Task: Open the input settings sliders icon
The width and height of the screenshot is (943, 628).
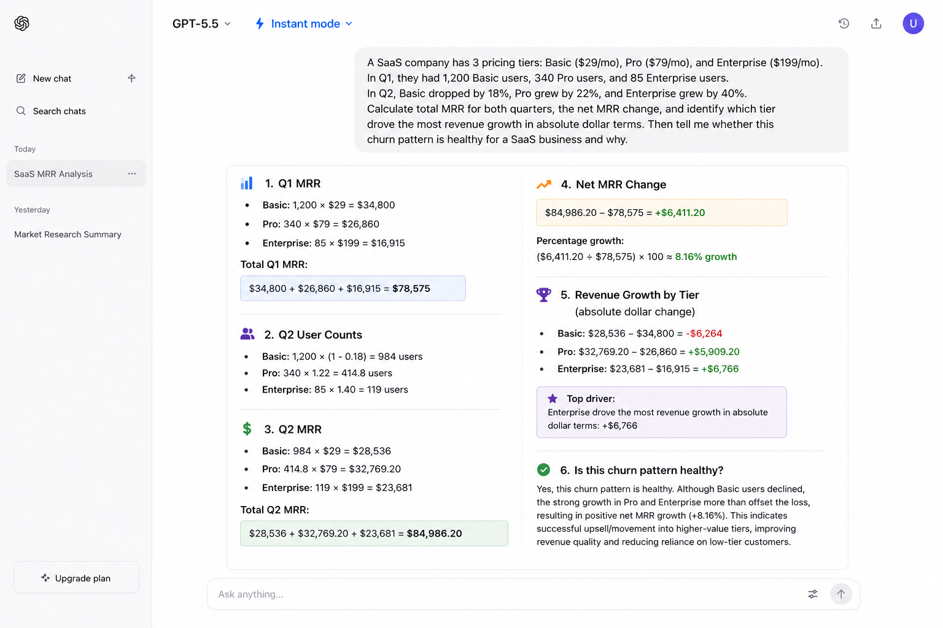Action: 813,594
